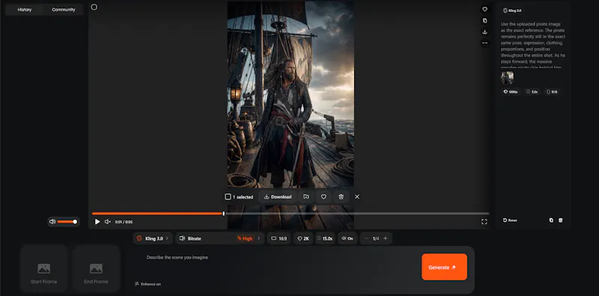The width and height of the screenshot is (599, 296).
Task: Open the Bitrate High dropdown
Action: tap(220, 238)
